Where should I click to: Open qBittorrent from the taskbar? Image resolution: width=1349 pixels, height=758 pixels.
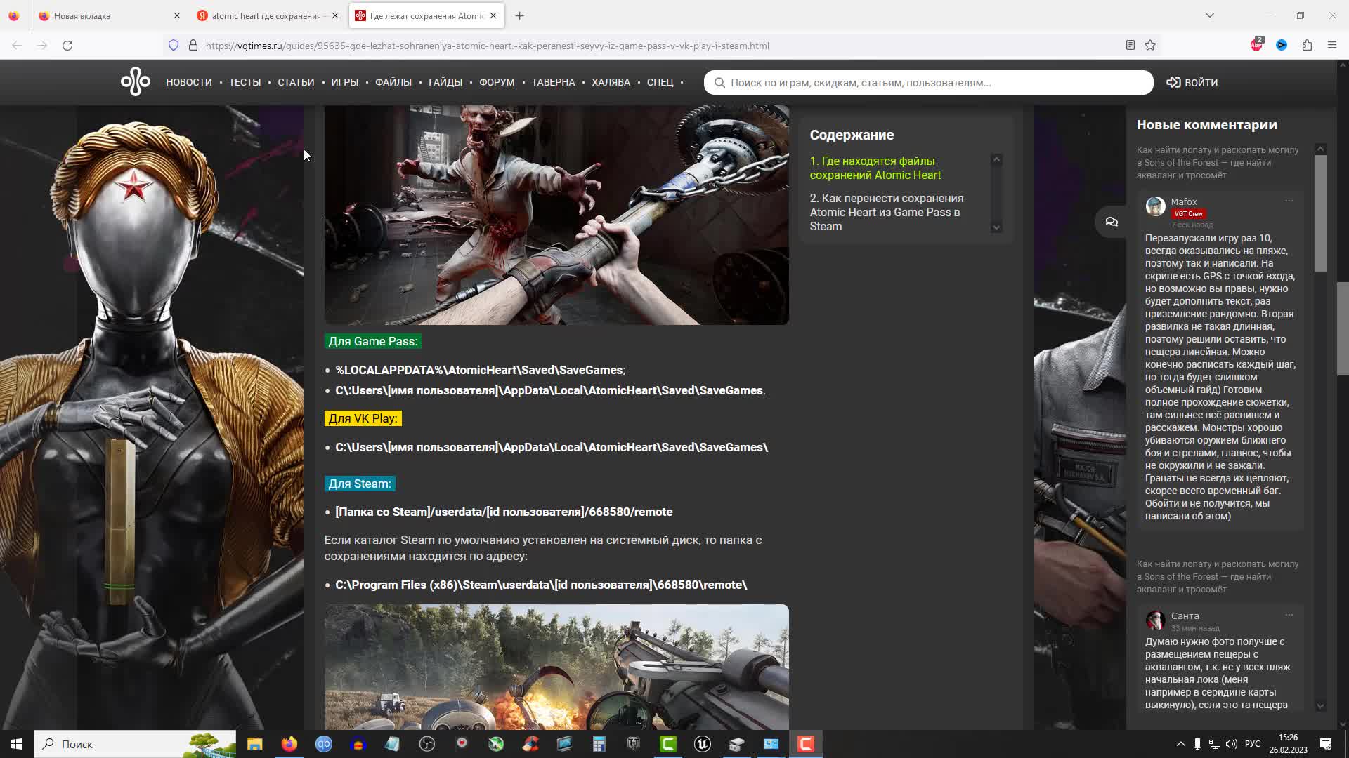323,744
